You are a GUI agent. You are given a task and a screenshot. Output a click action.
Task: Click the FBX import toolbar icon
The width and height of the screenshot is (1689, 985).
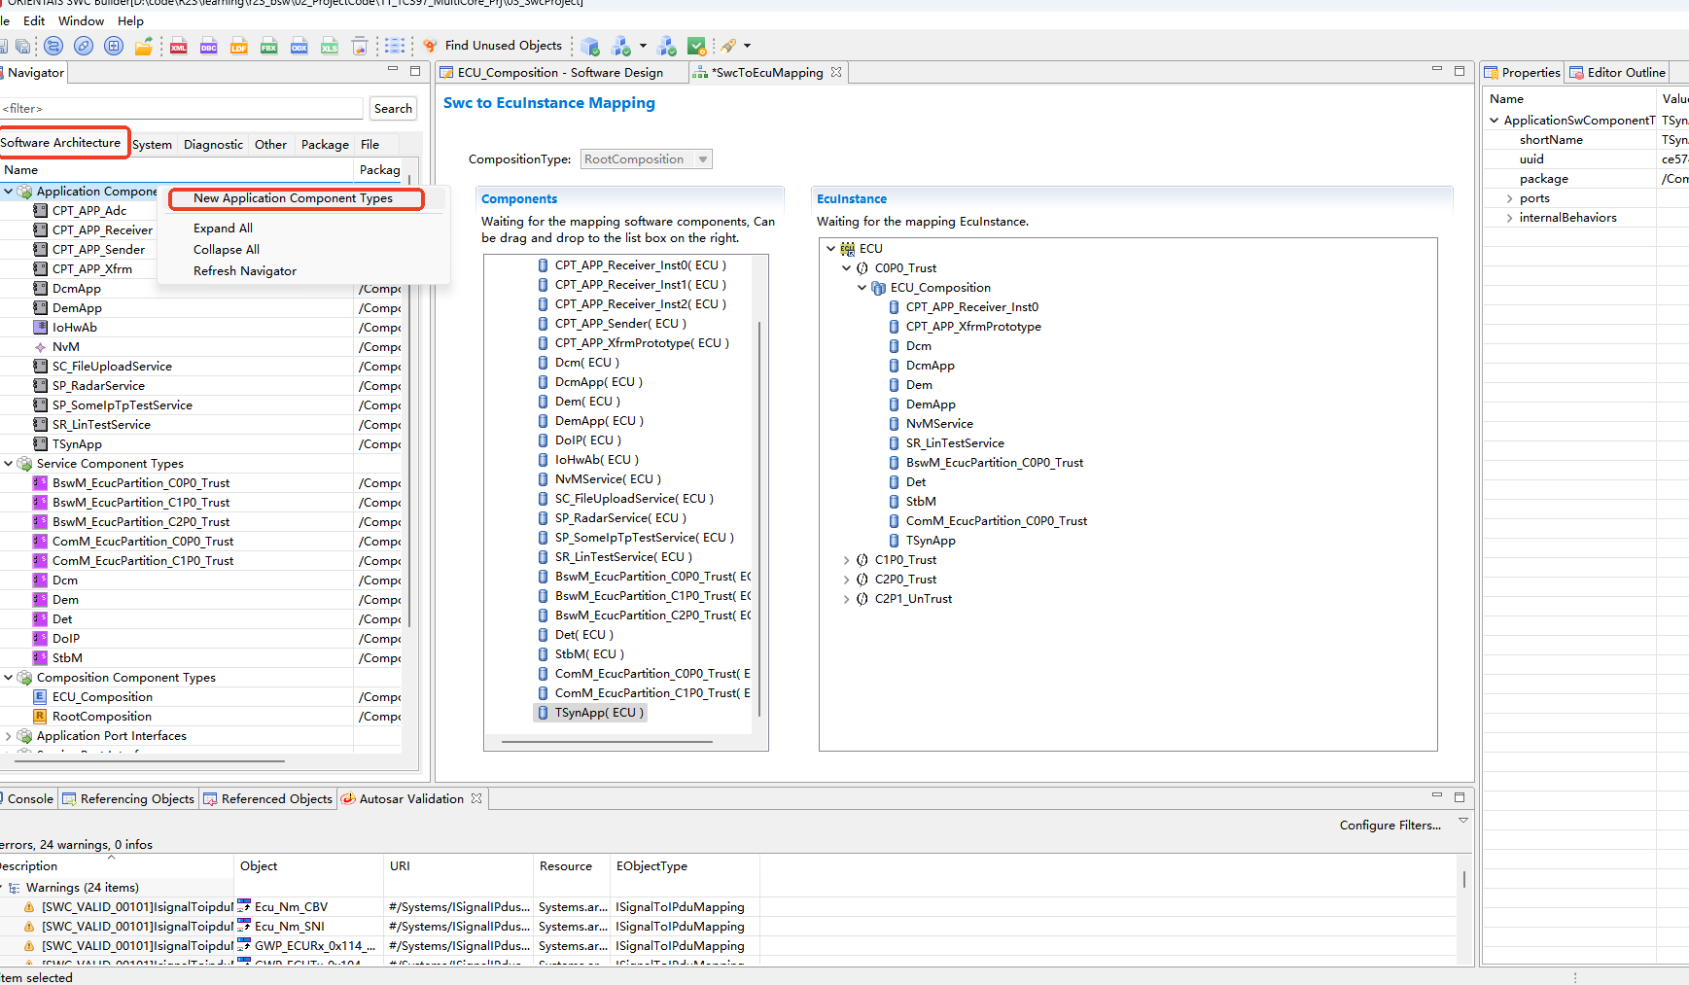269,46
